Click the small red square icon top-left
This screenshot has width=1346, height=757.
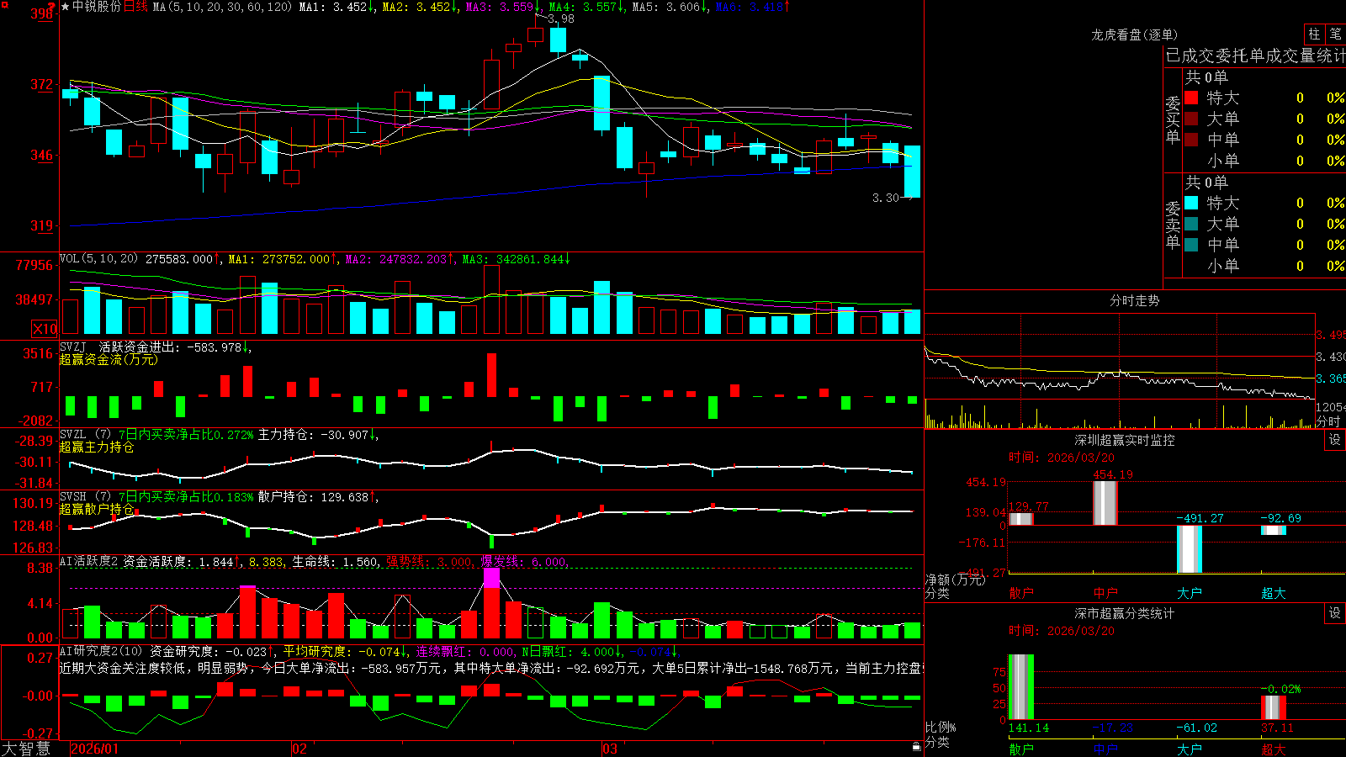4,4
